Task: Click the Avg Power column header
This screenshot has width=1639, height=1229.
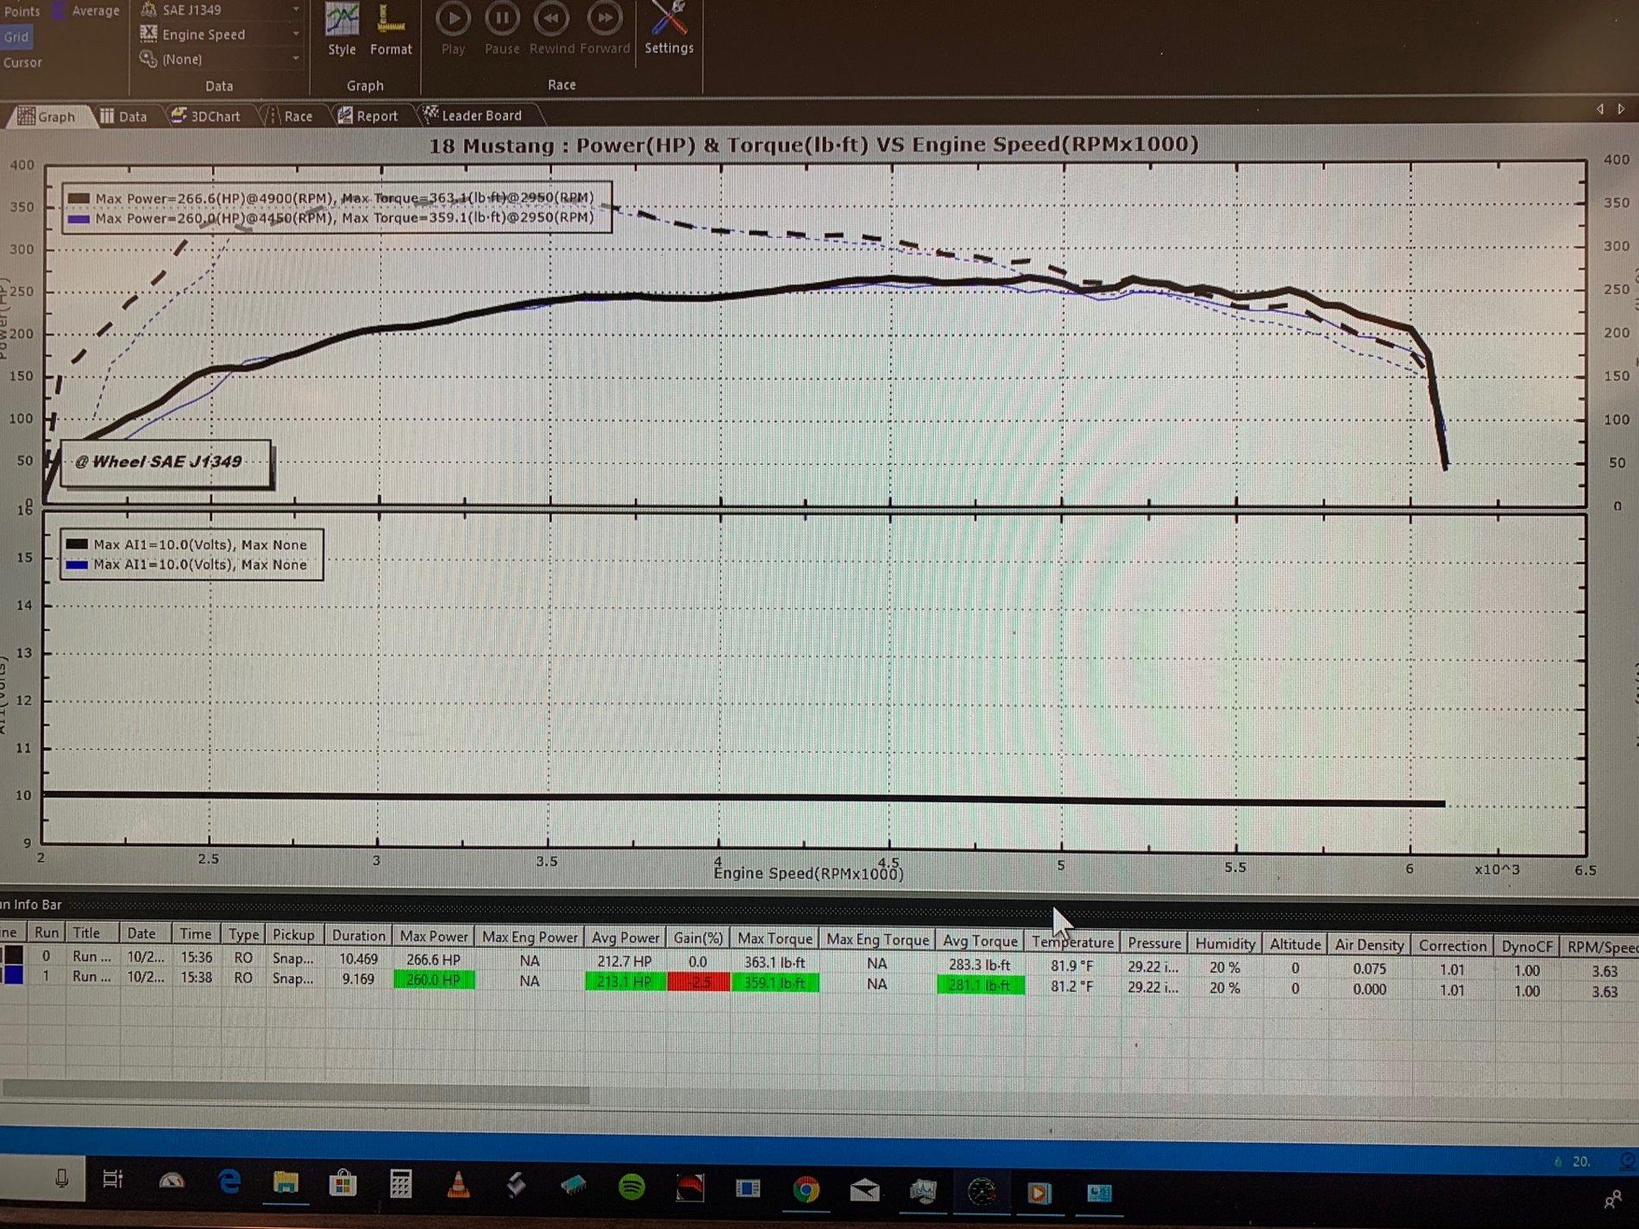Action: pyautogui.click(x=625, y=937)
